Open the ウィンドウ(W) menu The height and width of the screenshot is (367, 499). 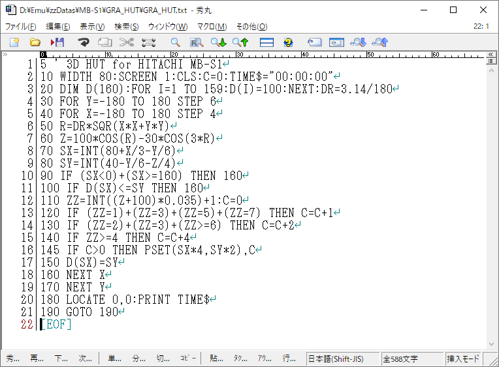point(168,27)
